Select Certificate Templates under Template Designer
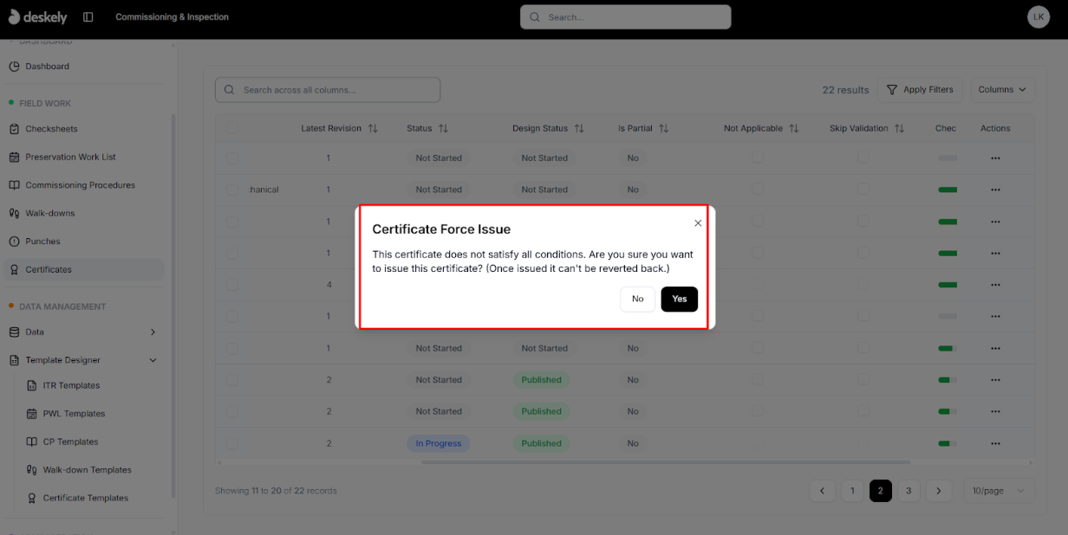The width and height of the screenshot is (1068, 535). 86,498
